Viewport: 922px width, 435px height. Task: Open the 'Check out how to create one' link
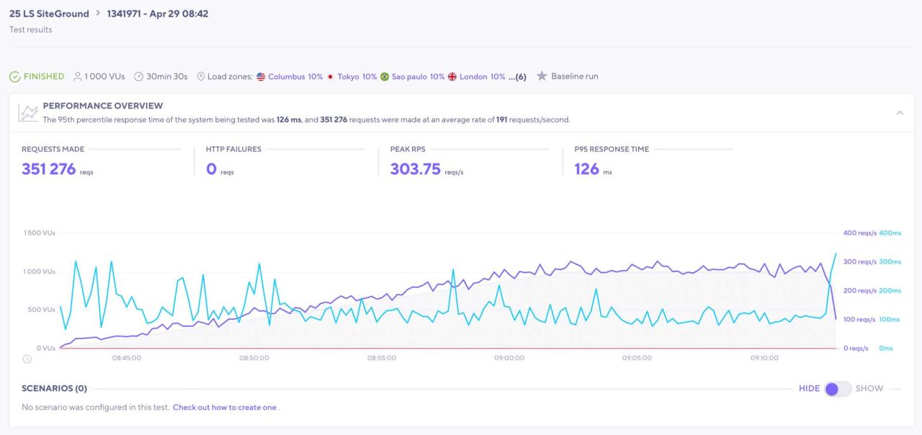[225, 408]
